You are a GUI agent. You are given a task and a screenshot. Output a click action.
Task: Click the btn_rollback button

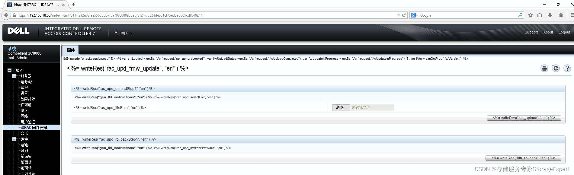coord(523,158)
